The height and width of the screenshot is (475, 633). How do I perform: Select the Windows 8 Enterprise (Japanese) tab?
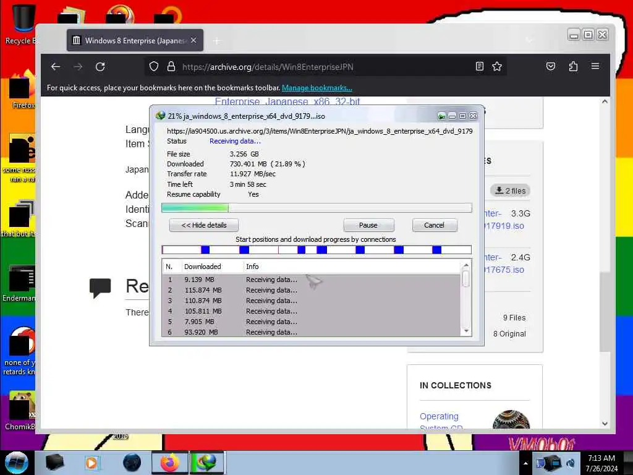click(x=135, y=40)
